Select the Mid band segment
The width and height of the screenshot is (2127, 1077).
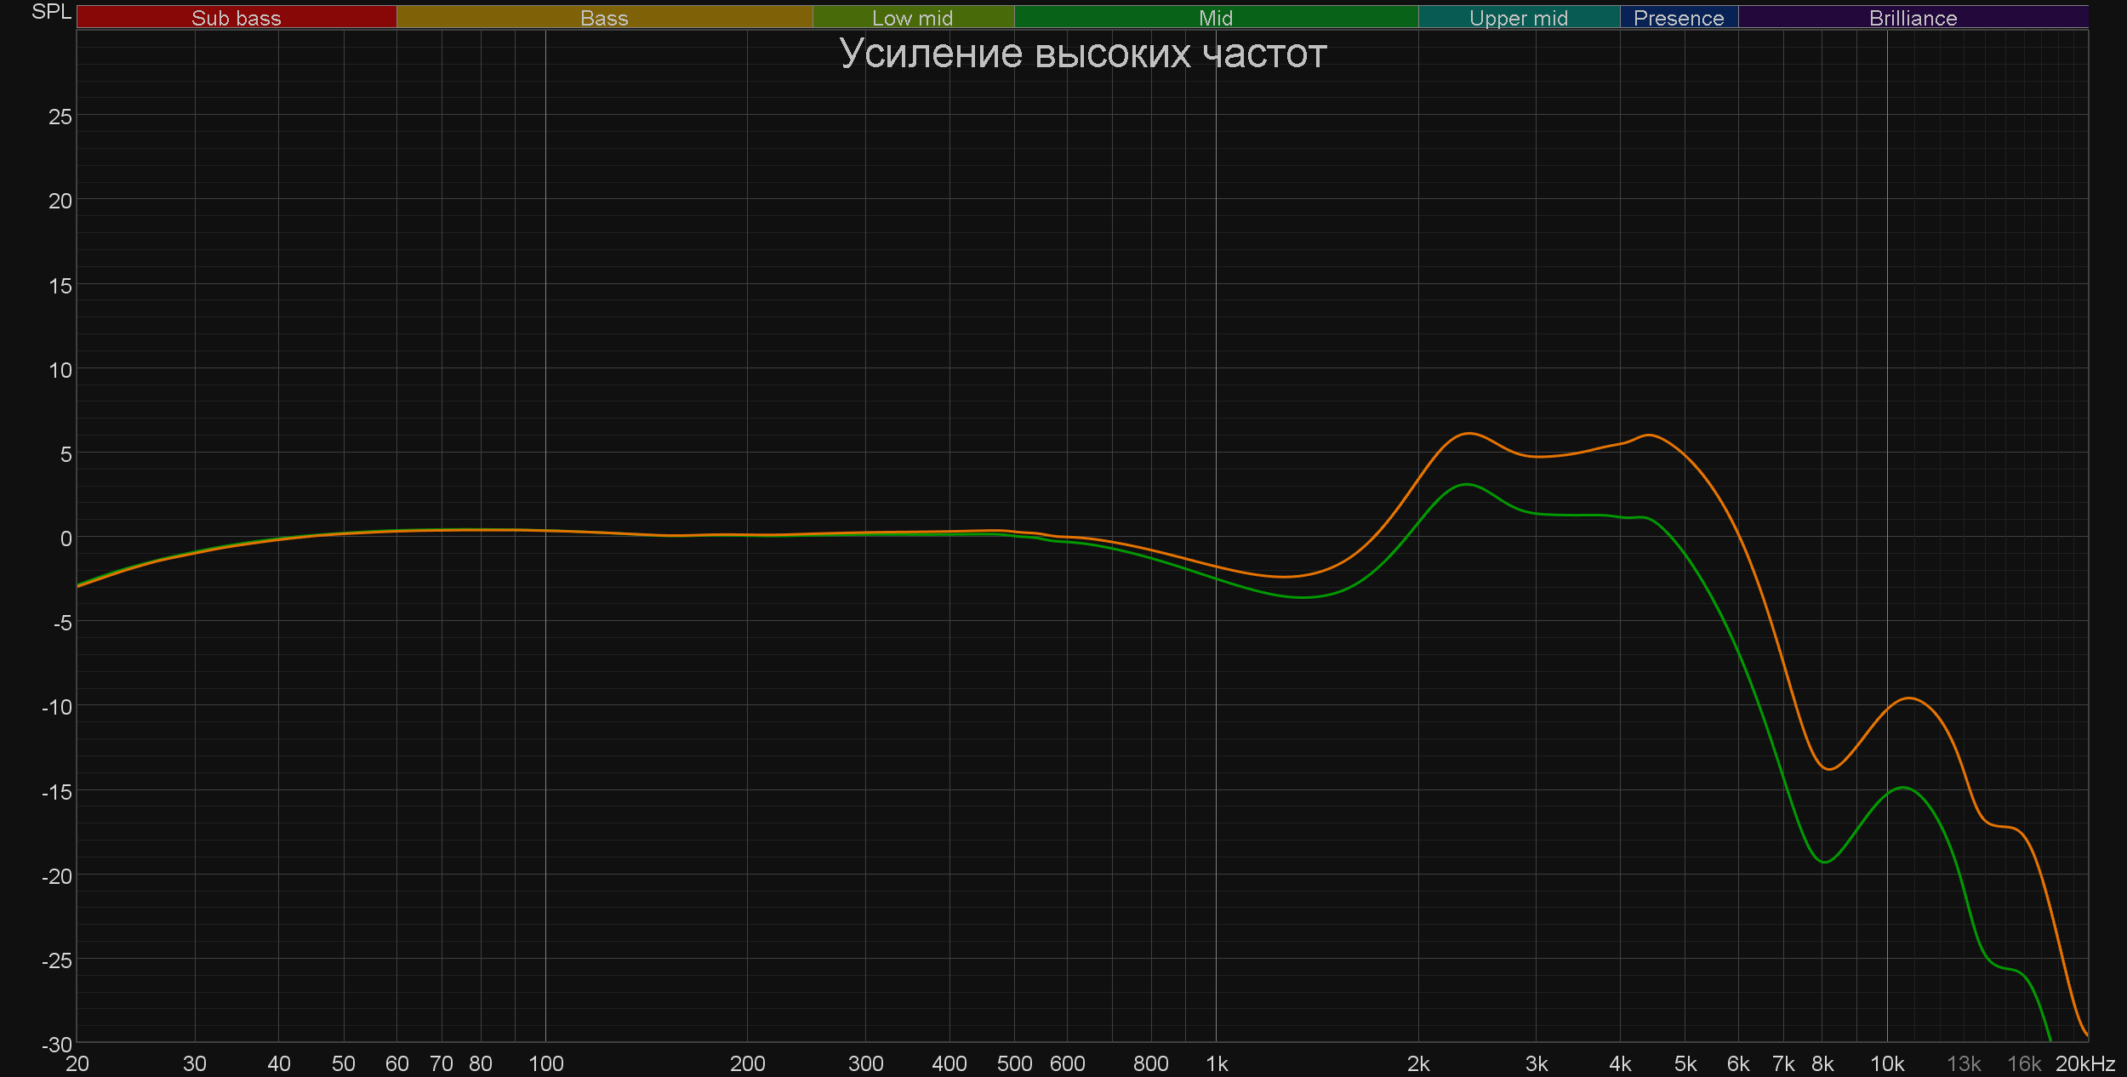tap(1215, 18)
